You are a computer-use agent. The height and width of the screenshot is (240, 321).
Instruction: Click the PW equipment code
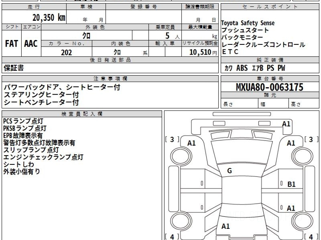point(281,68)
